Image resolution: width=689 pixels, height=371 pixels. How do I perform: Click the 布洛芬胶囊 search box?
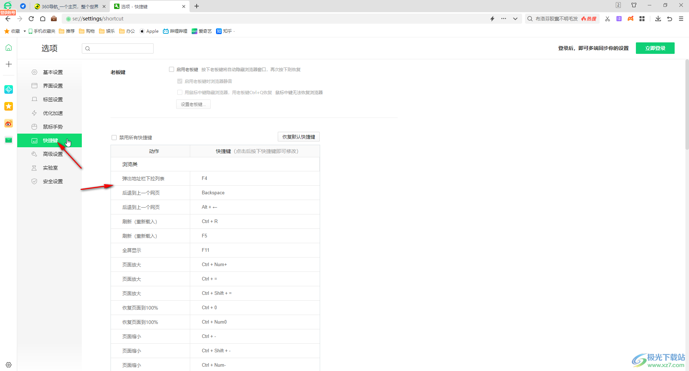562,19
